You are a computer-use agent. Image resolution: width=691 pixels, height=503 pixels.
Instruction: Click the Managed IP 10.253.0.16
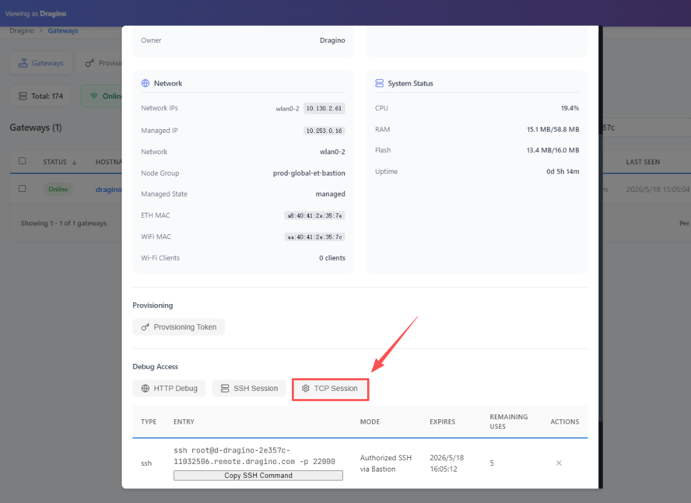point(324,131)
